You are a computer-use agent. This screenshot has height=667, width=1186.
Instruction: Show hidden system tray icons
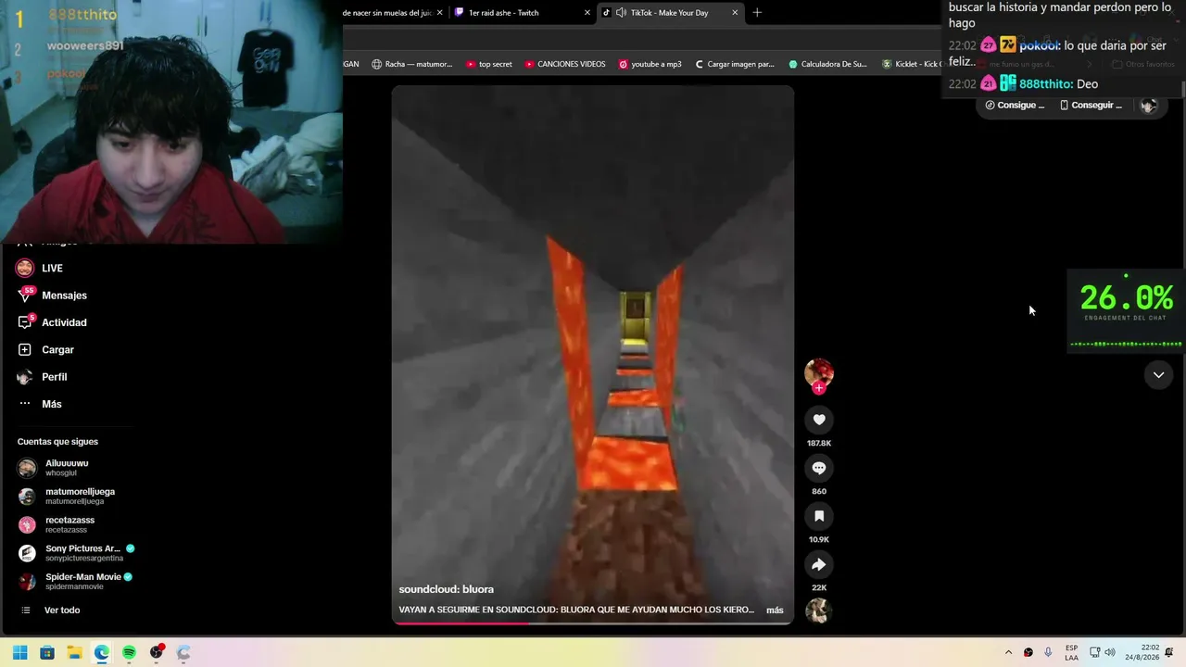coord(1008,652)
